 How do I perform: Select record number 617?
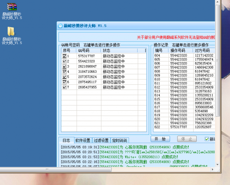pyautogui.click(x=157, y=107)
